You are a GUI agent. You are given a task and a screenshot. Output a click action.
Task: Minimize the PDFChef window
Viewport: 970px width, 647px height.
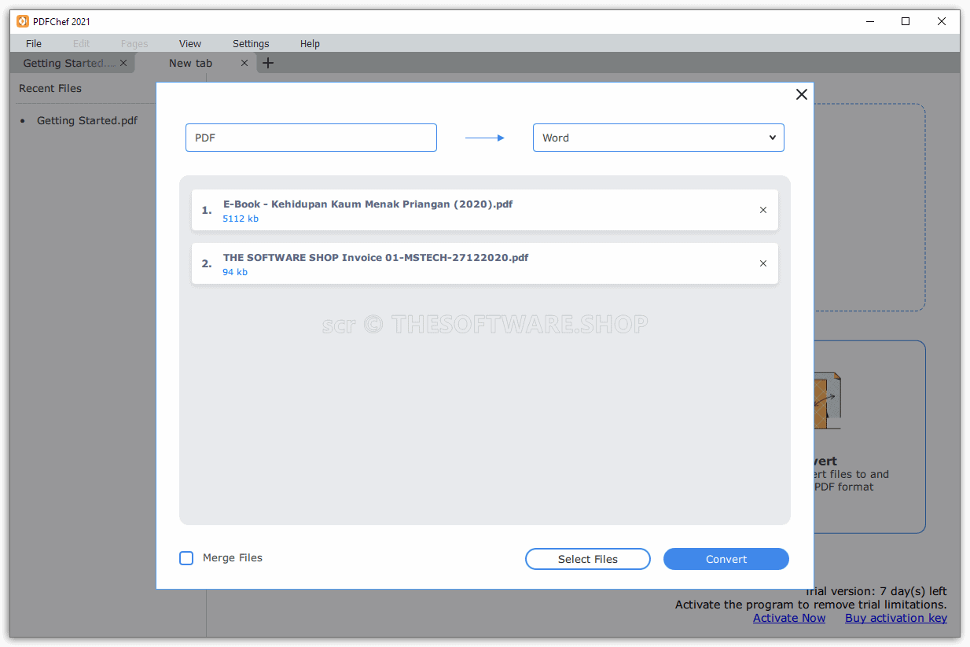tap(869, 21)
